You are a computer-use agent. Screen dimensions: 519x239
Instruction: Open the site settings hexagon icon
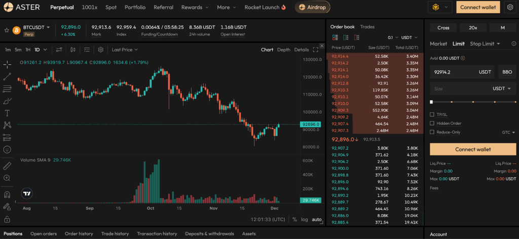[510, 7]
